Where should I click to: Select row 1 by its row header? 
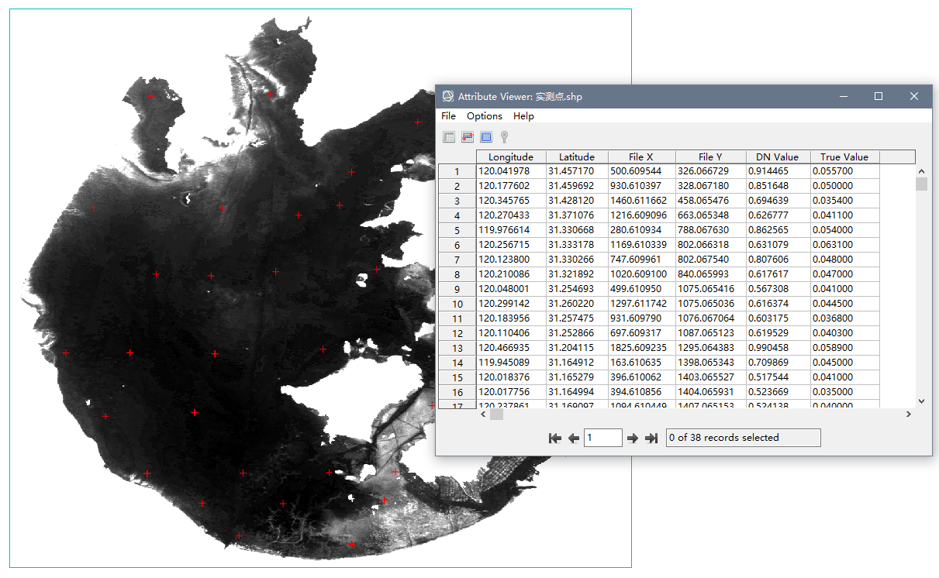click(x=457, y=171)
